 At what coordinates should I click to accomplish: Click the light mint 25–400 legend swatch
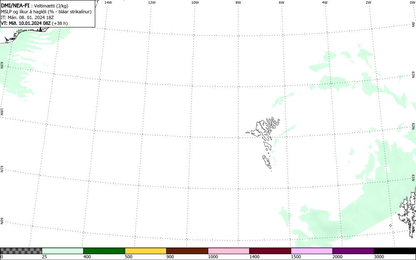(63, 251)
